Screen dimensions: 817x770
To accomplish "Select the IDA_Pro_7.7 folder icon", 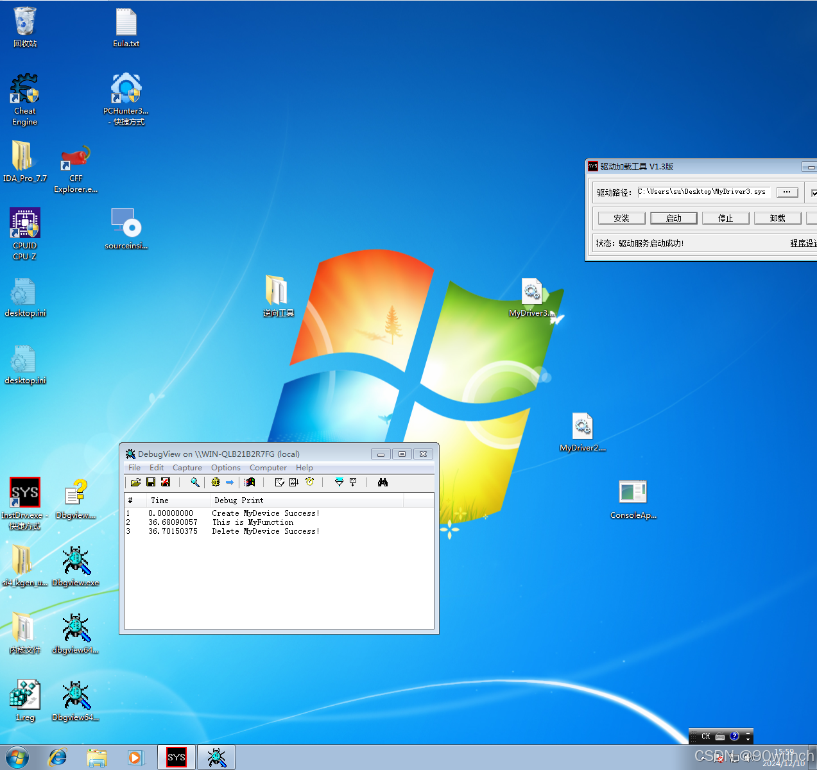I will (25, 162).
